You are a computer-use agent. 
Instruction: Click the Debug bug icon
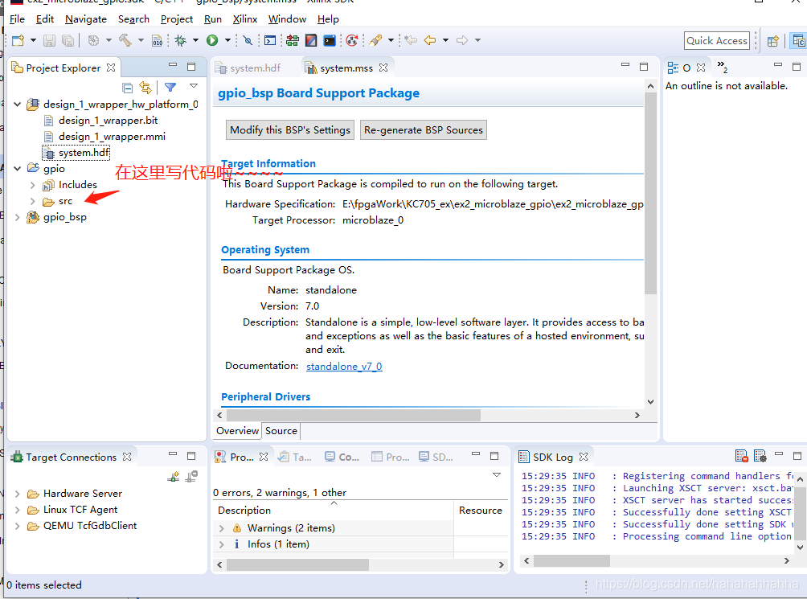[x=181, y=40]
